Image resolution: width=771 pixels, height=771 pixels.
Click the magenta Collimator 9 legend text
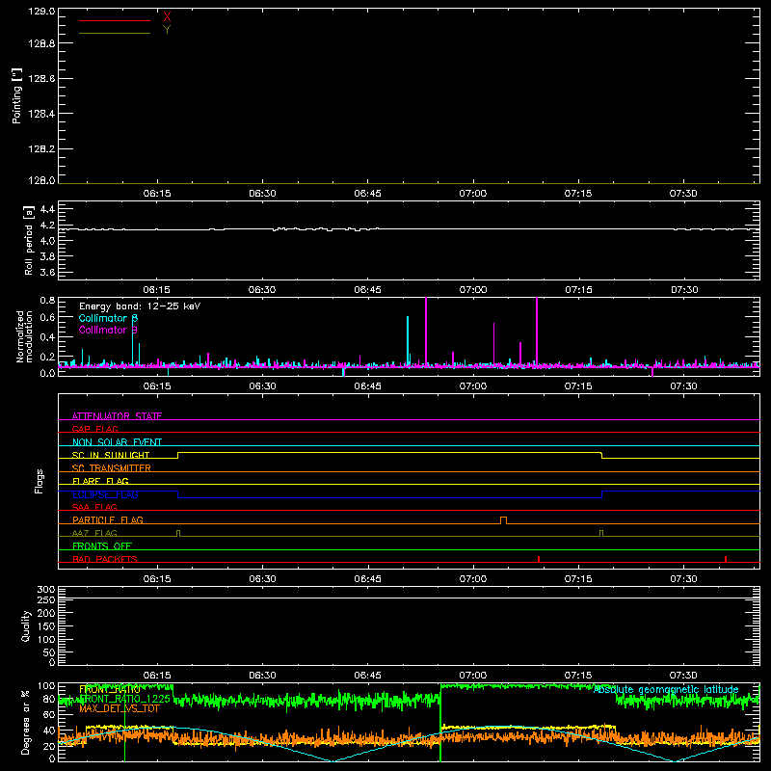(108, 330)
